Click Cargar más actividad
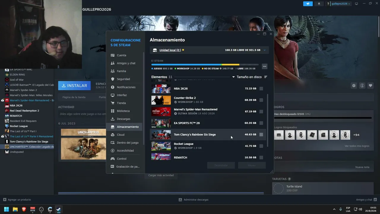 [161, 175]
